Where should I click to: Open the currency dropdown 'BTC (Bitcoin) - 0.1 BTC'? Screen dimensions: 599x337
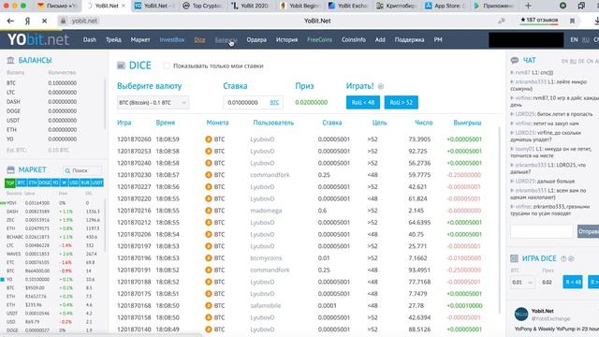tap(153, 102)
